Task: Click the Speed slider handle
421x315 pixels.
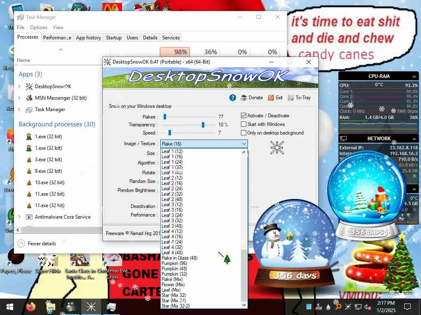Action: tap(170, 133)
